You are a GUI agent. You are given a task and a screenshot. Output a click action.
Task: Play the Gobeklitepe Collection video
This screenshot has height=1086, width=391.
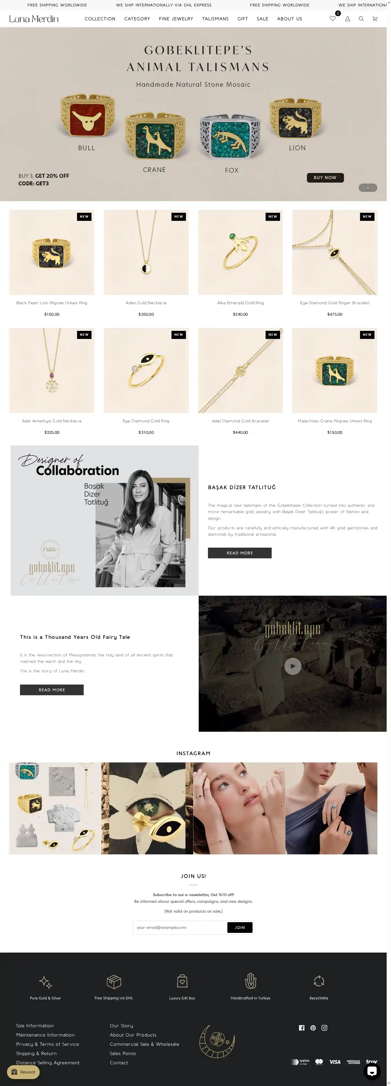(293, 666)
